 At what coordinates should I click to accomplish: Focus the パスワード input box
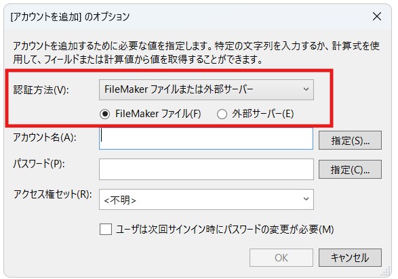tap(206, 169)
